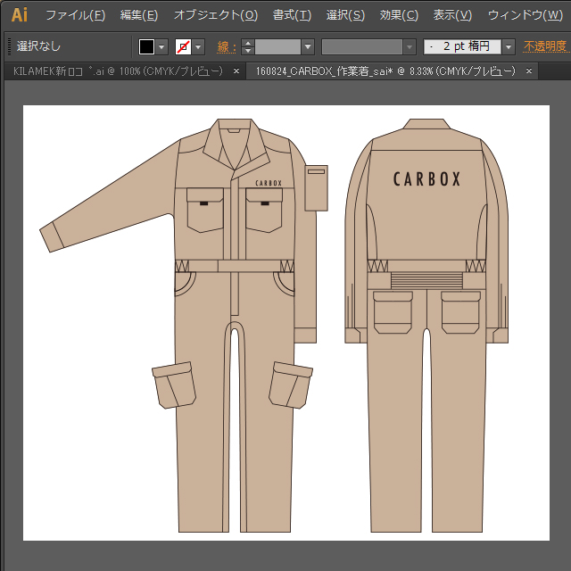Click the 線 stroke panel link
This screenshot has width=571, height=571.
[223, 46]
